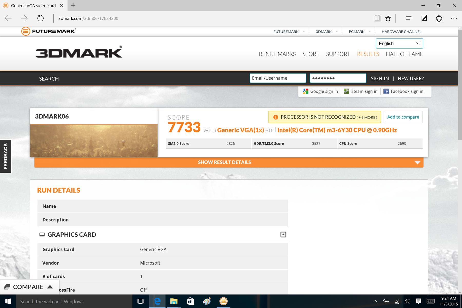The width and height of the screenshot is (462, 308).
Task: Open the Action Center notification icon
Action: pos(418,301)
